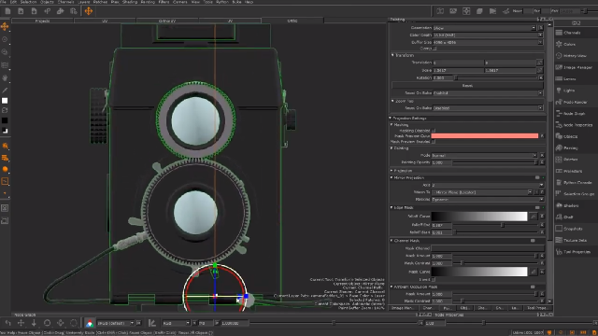The width and height of the screenshot is (598, 336).
Task: Click the Painting Opacity slider
Action: [496, 162]
